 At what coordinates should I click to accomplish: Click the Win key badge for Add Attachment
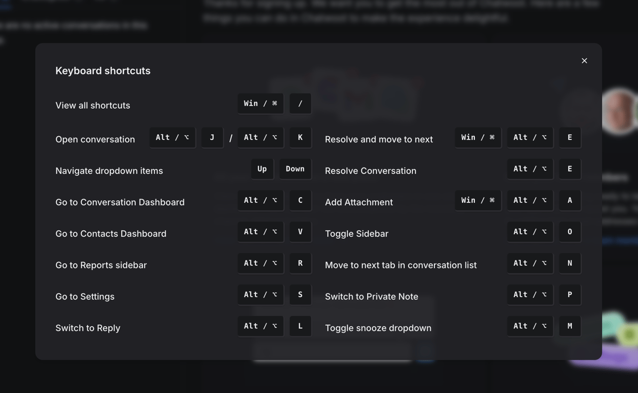coord(478,200)
